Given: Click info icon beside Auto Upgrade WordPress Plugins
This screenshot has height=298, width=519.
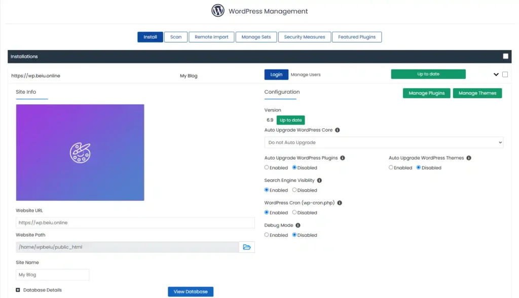Looking at the screenshot, I should 343,158.
